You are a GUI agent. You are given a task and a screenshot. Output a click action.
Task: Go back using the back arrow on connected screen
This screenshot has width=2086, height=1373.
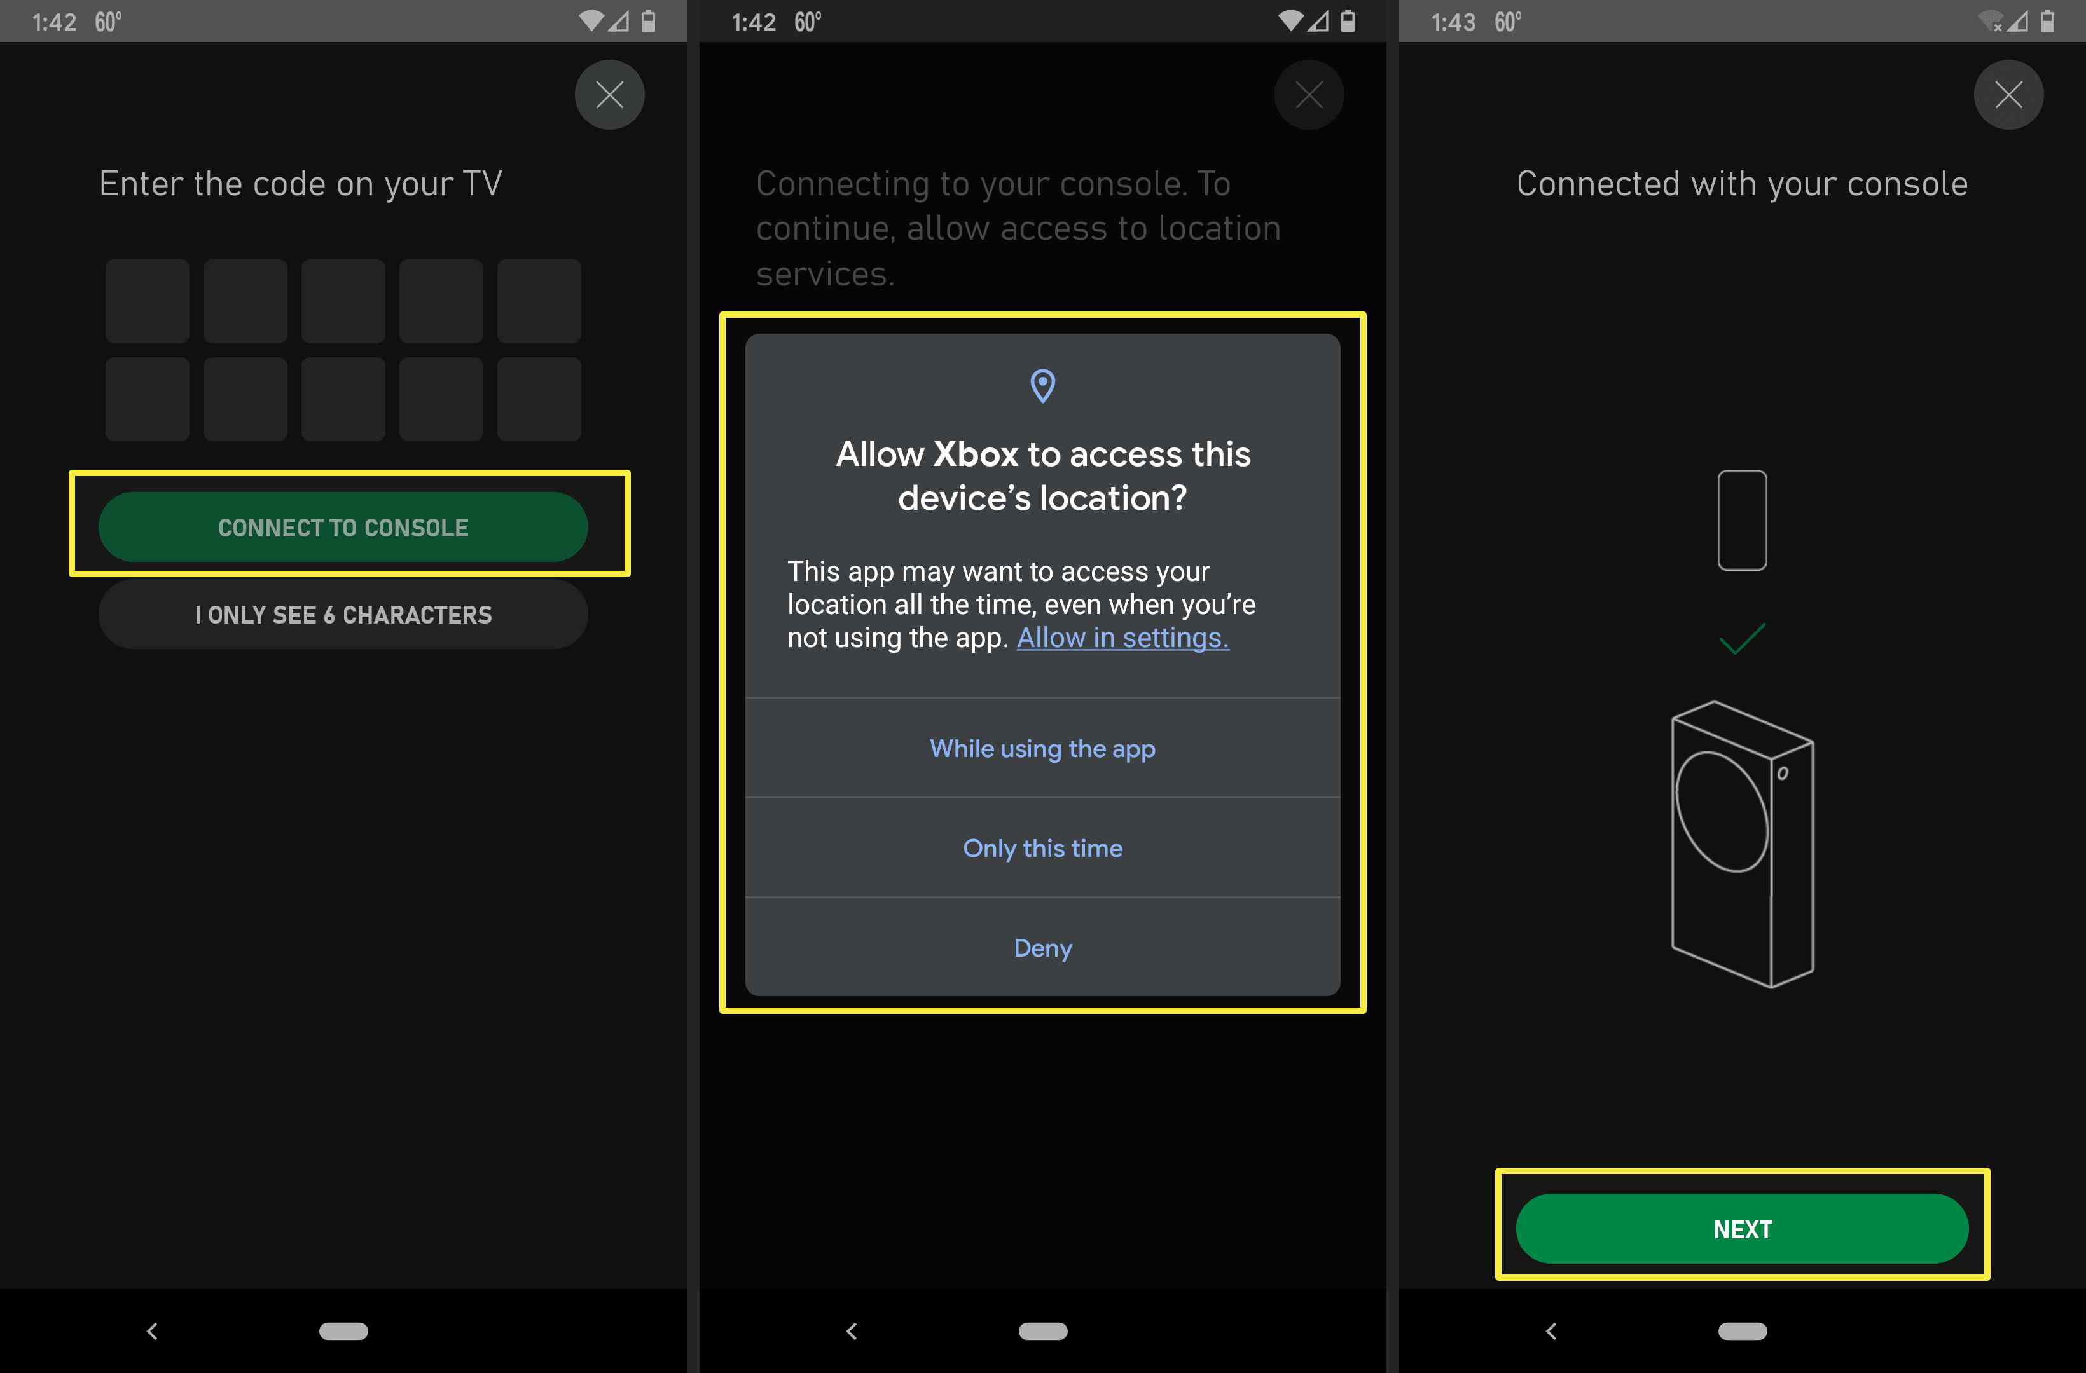[x=1551, y=1331]
